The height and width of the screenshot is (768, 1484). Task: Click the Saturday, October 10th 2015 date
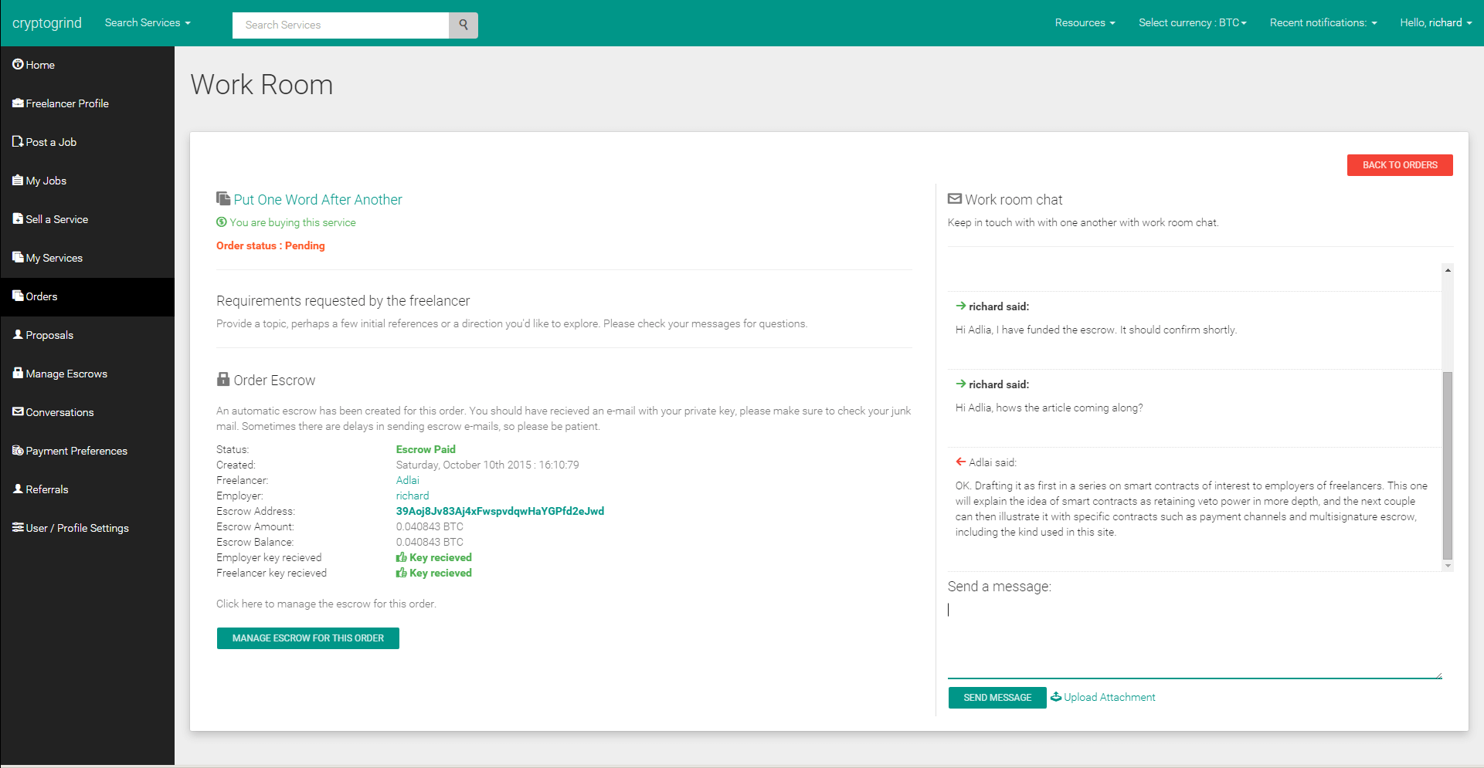coord(487,465)
